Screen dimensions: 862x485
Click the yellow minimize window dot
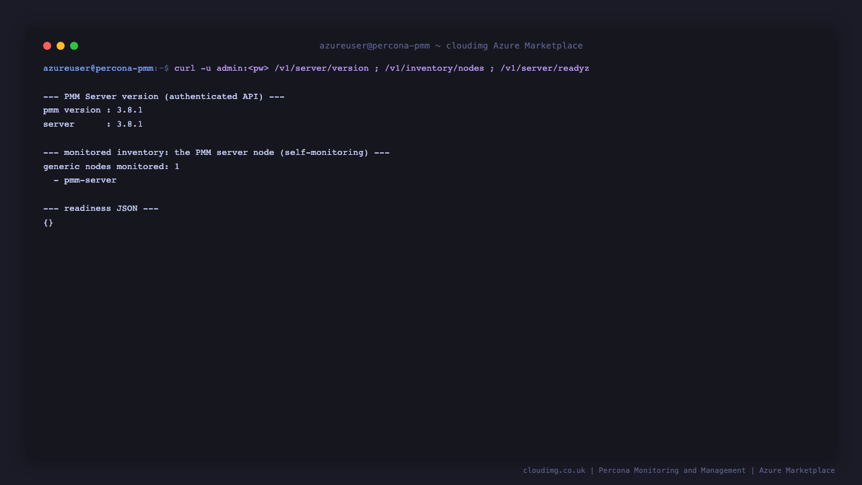[61, 46]
